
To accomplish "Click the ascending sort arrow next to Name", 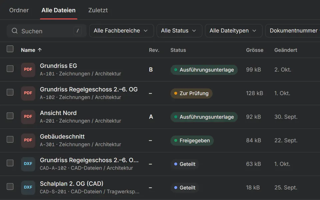I will click(x=40, y=50).
